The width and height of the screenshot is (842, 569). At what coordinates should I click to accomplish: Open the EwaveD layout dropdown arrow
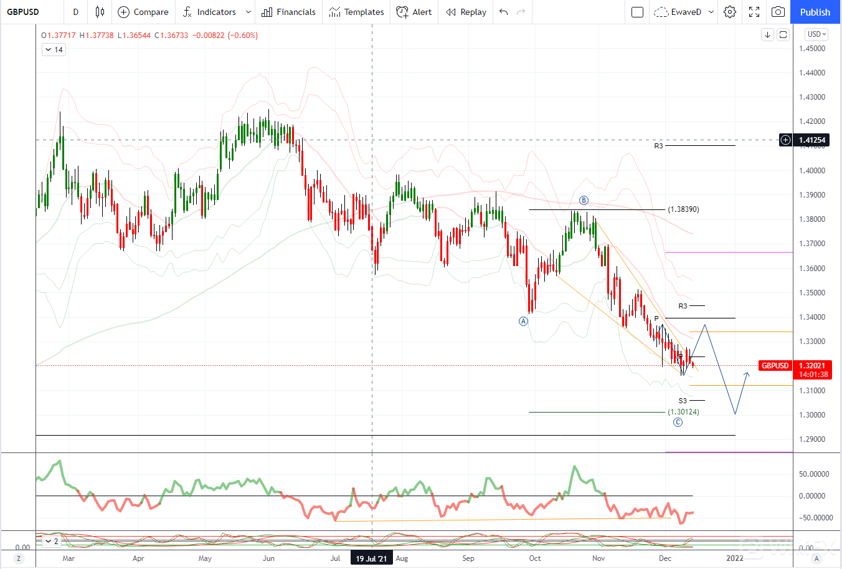(x=711, y=12)
